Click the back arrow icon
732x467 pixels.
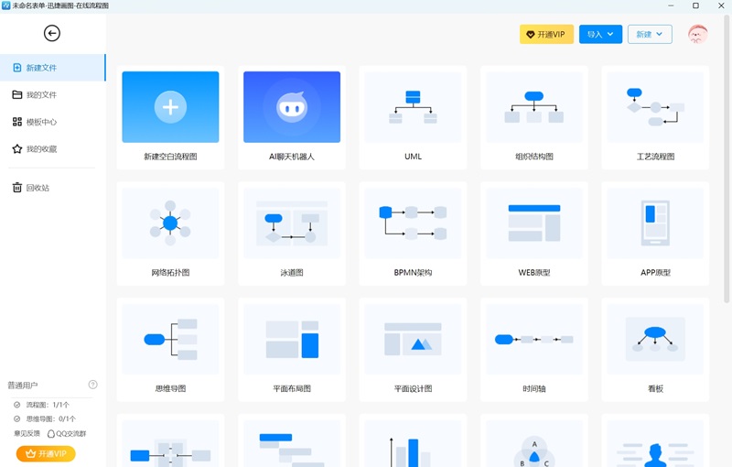click(x=52, y=34)
